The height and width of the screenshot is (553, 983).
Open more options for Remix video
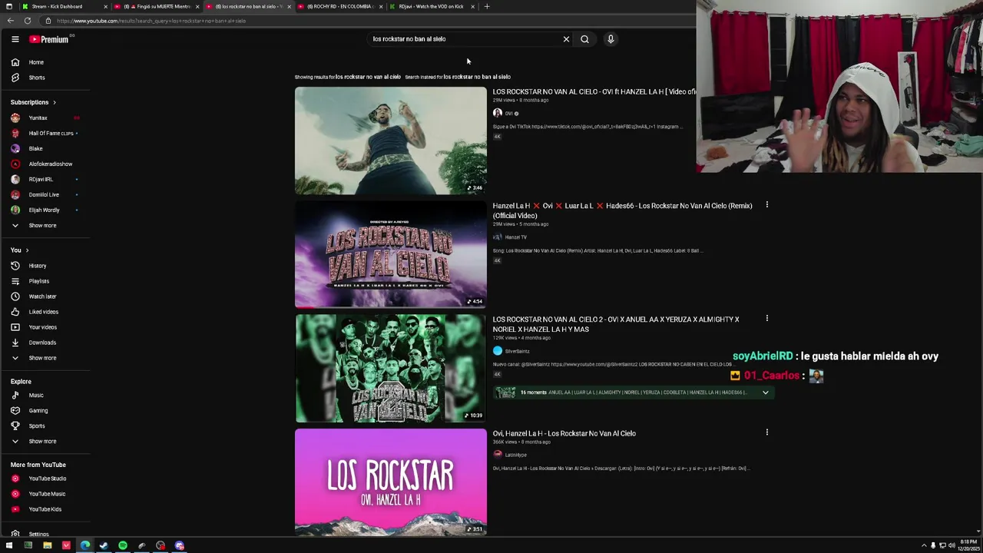pos(766,205)
